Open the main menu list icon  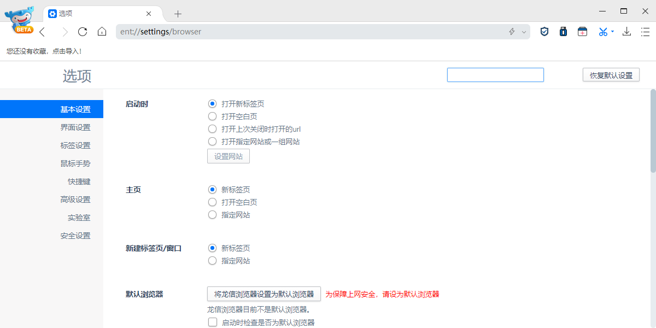point(645,32)
